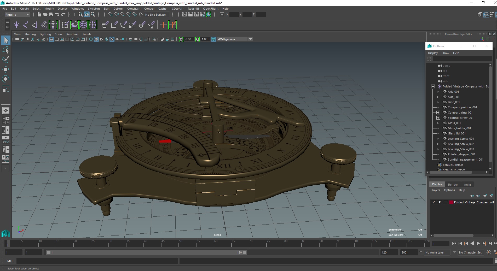Choose the Rotate tool in the toolbox
Screen dimensions: 497x271
click(x=6, y=79)
